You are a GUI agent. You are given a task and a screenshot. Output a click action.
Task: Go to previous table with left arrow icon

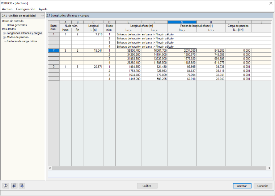[14, 186]
